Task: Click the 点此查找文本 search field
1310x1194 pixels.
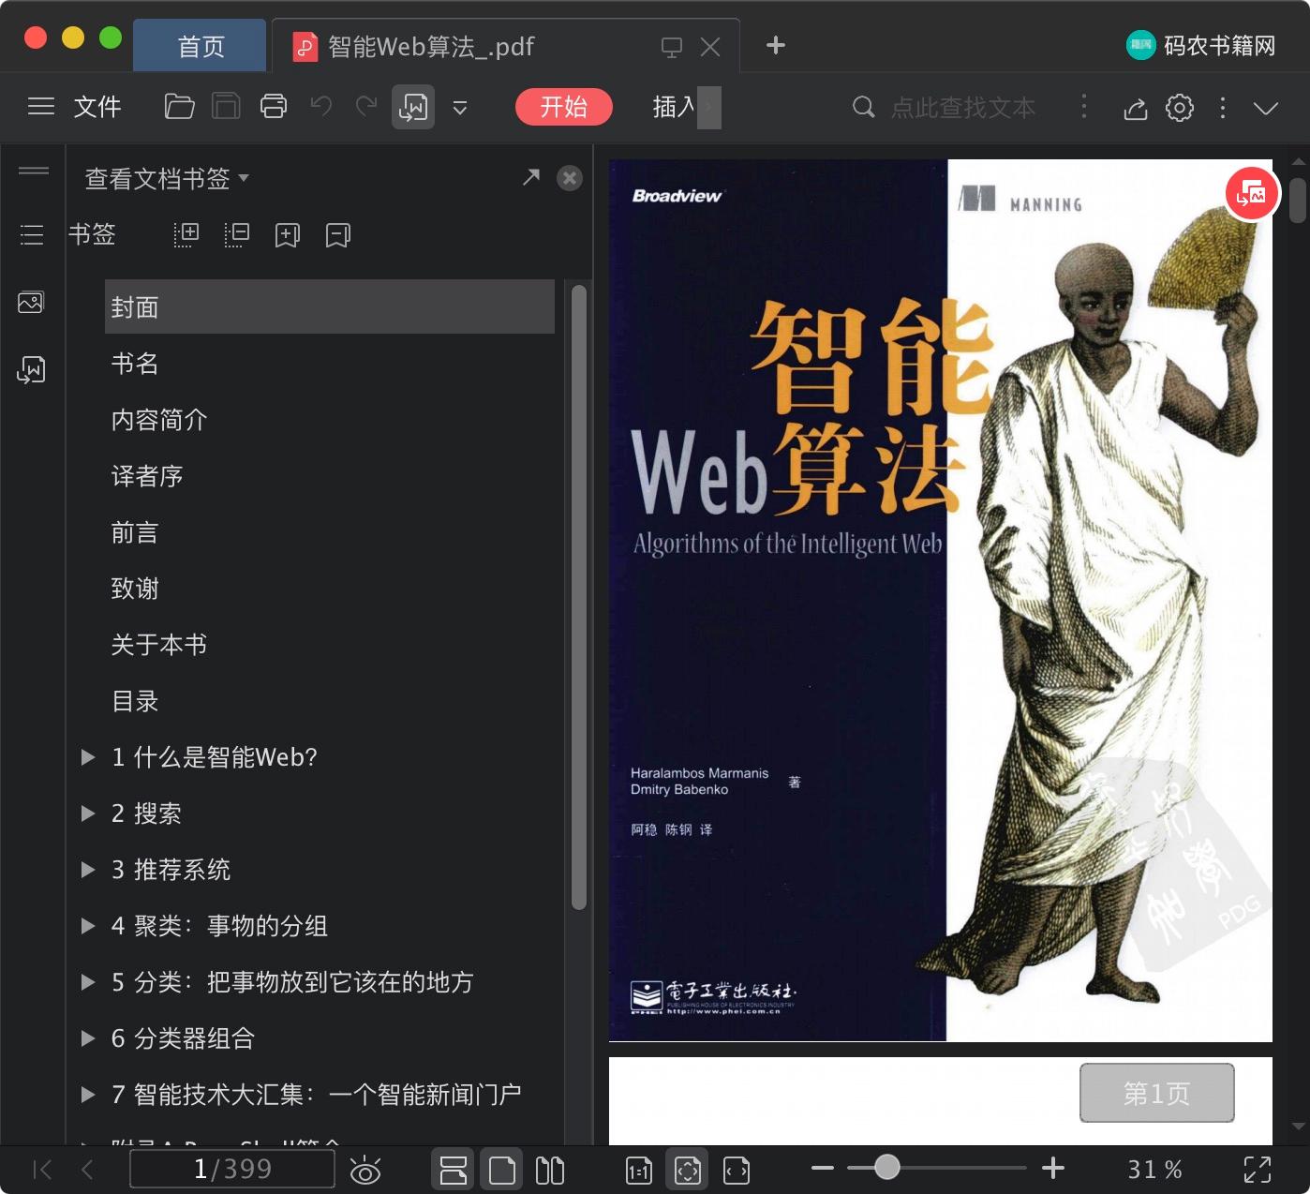Action: [x=963, y=108]
